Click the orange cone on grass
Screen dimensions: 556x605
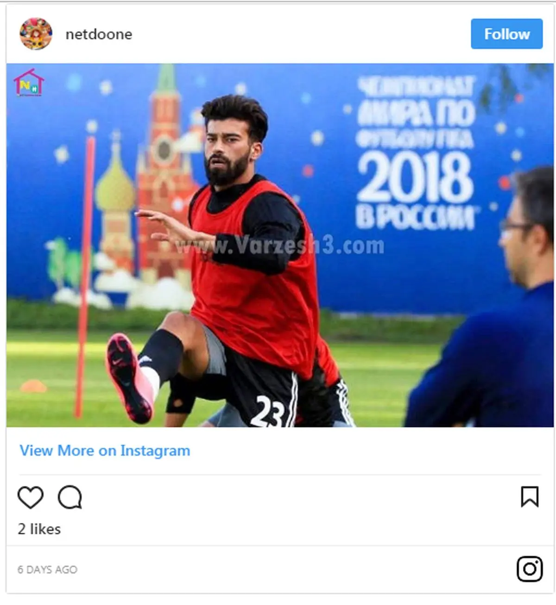pos(33,386)
